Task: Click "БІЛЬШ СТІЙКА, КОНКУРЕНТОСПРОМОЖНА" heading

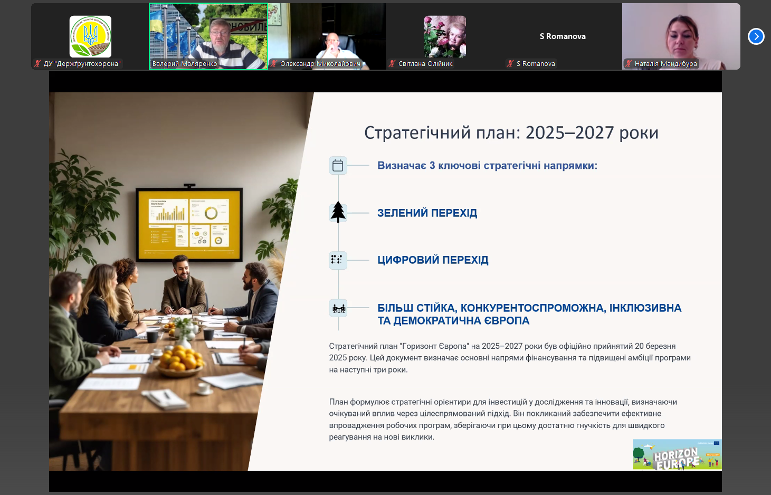Action: click(529, 314)
